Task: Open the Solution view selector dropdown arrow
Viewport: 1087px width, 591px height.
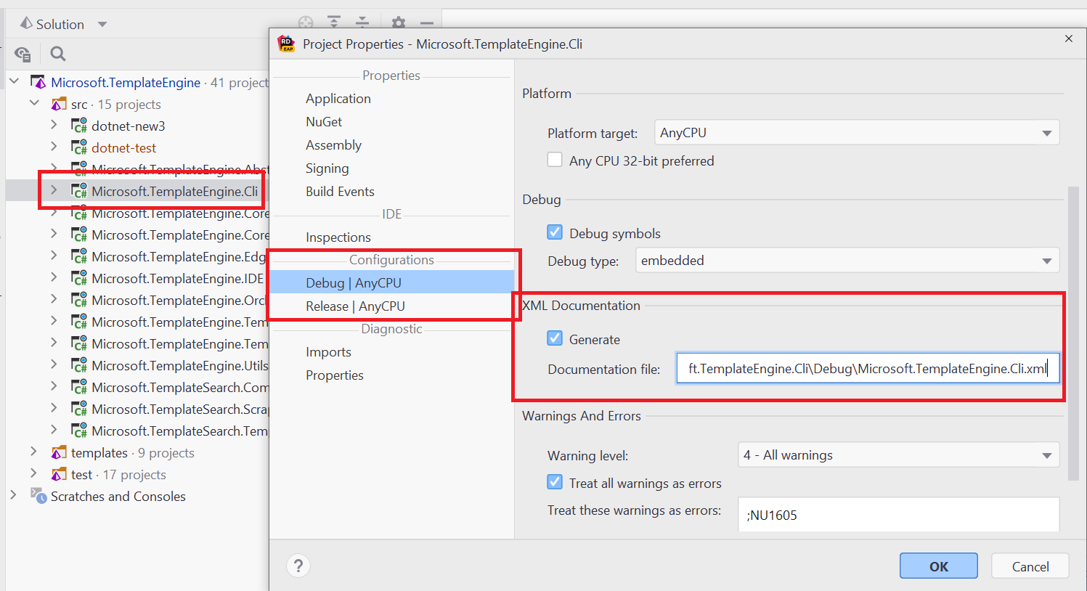Action: [x=102, y=24]
